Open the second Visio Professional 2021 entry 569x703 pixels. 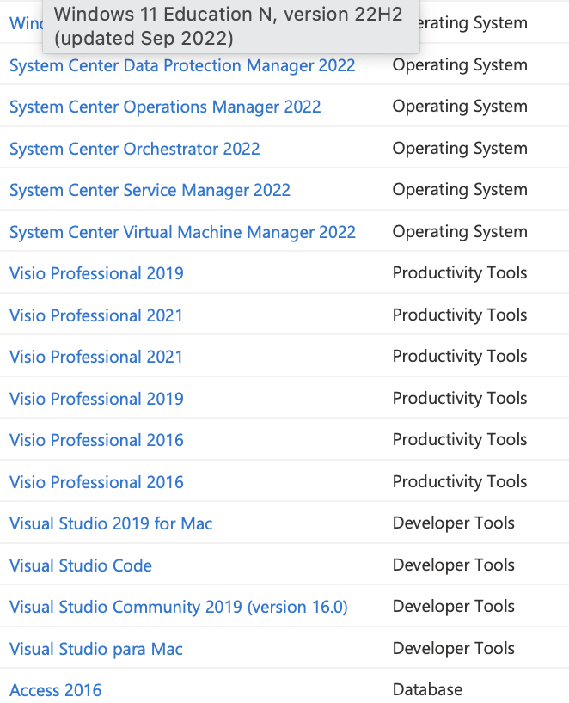click(x=96, y=357)
